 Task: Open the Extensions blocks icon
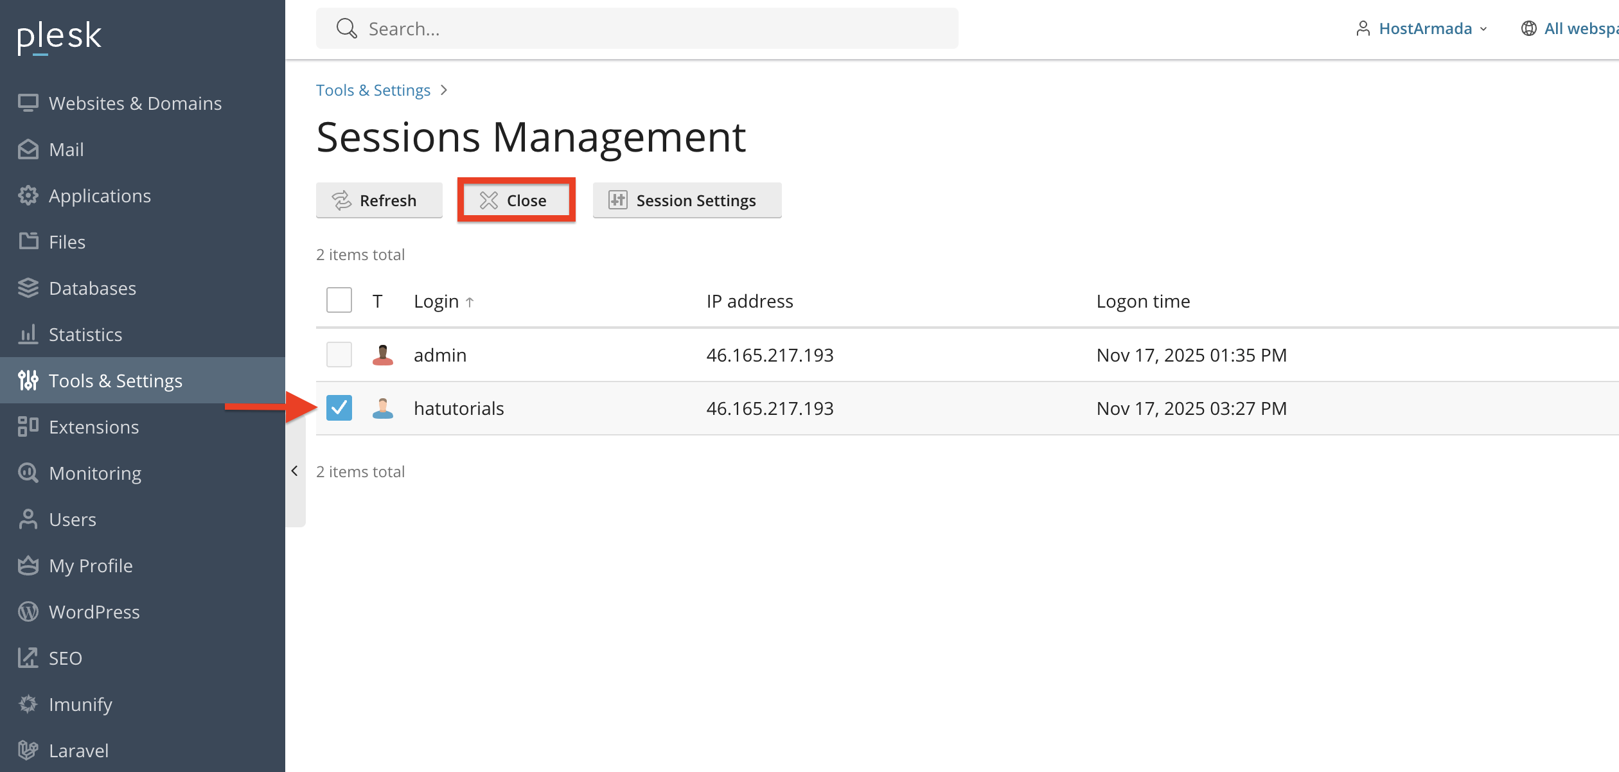click(28, 426)
